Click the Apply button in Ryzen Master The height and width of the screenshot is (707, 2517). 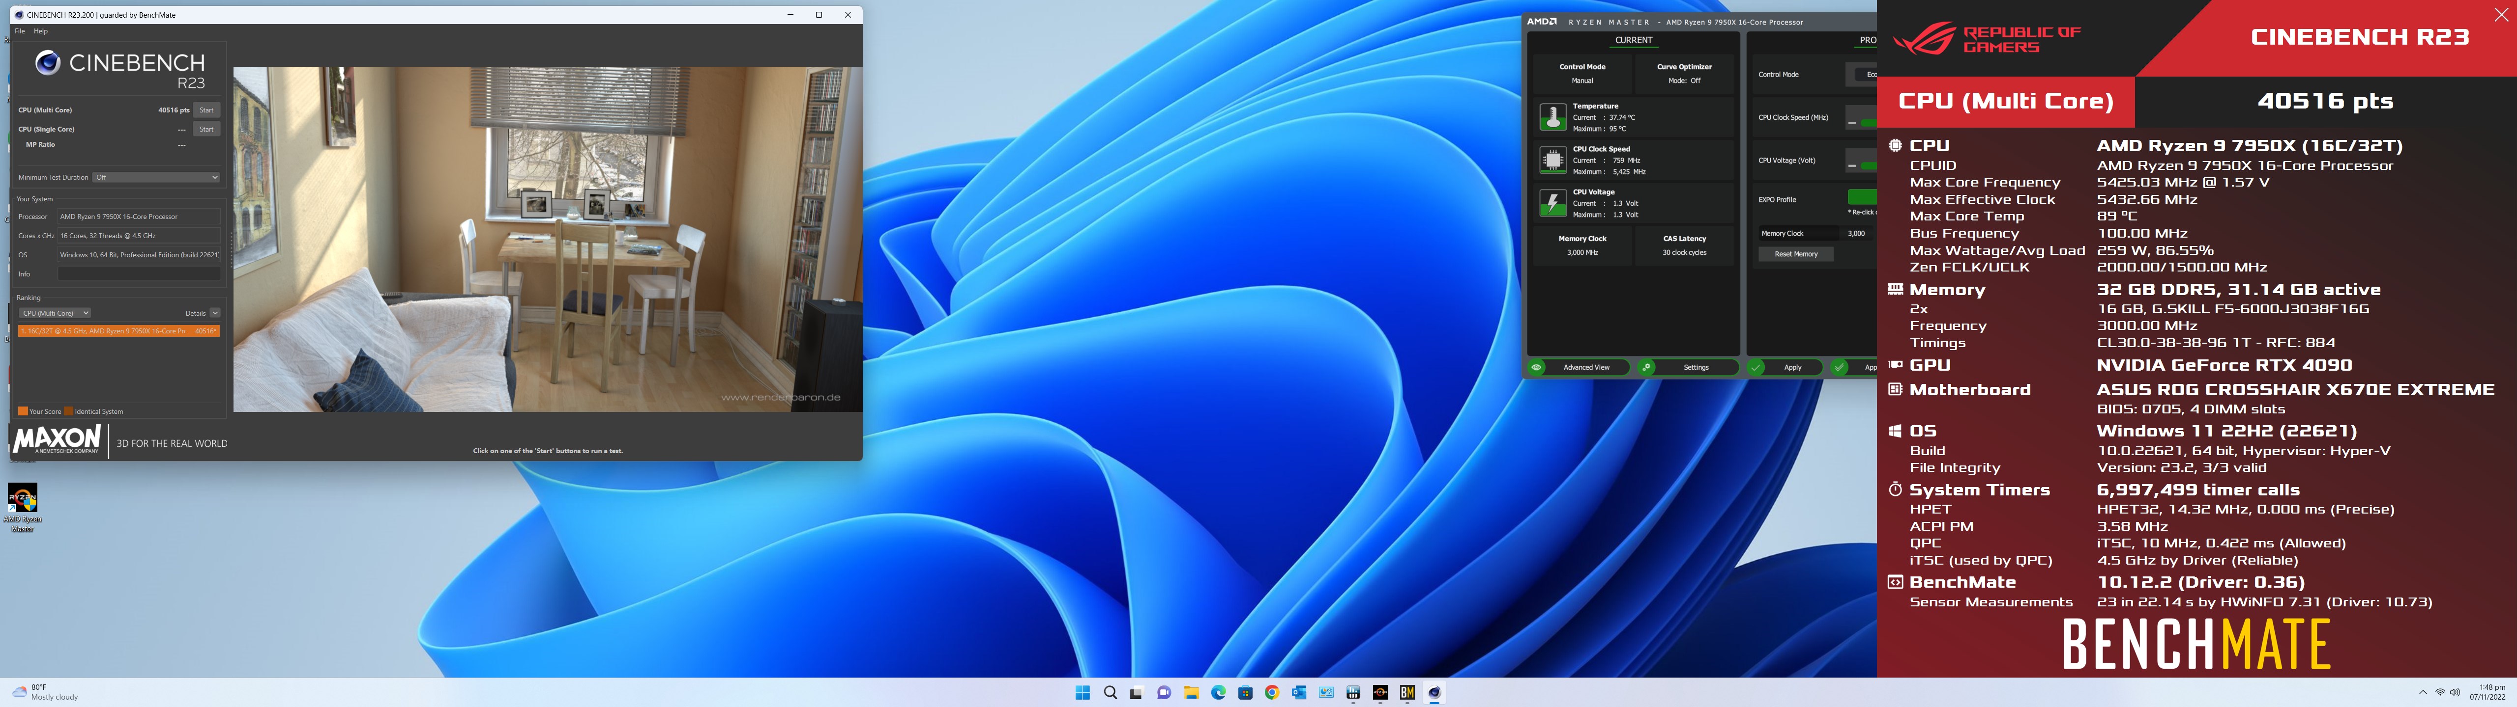tap(1785, 367)
